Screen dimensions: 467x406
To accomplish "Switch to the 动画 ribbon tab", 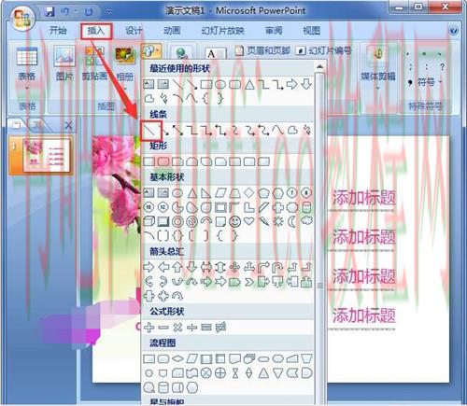I will [172, 31].
